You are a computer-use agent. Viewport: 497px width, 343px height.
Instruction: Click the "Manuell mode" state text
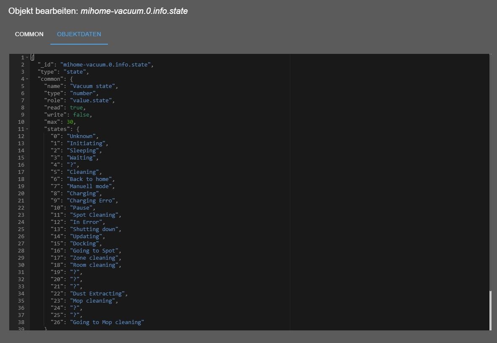coord(90,186)
